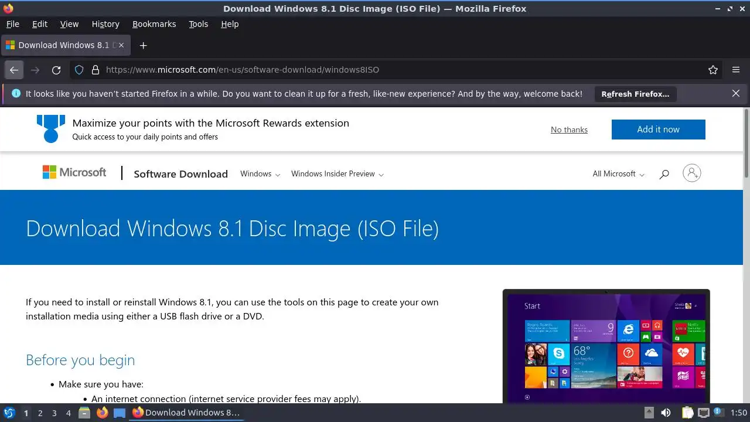Viewport: 750px width, 422px height.
Task: Click the 'An internet connection' bullet text
Action: click(226, 399)
